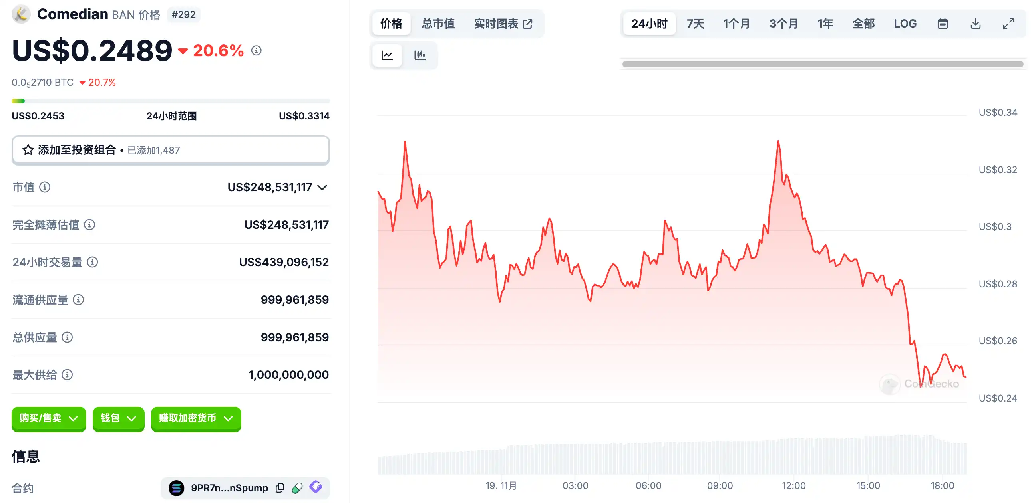
Task: Click the download chart data icon
Action: pyautogui.click(x=975, y=24)
